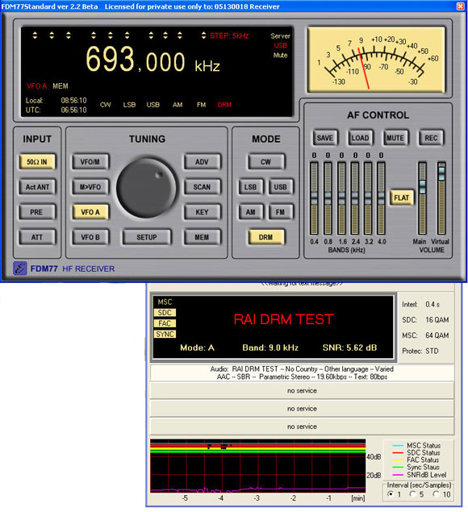Screen dimensions: 468x512
Task: Open the SETUP dialog
Action: coord(147,237)
